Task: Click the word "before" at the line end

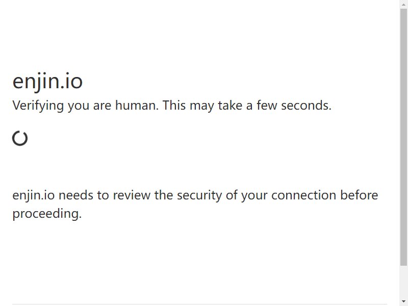Action: [x=360, y=195]
